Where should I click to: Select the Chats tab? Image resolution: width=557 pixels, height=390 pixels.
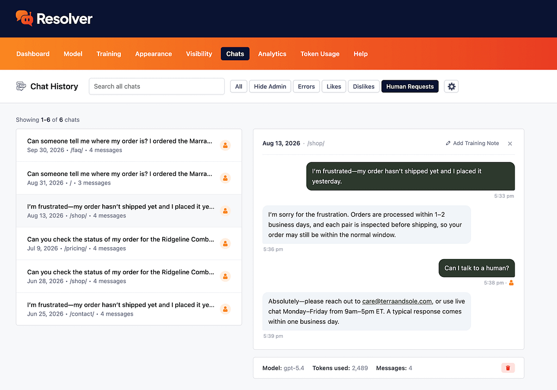(235, 54)
